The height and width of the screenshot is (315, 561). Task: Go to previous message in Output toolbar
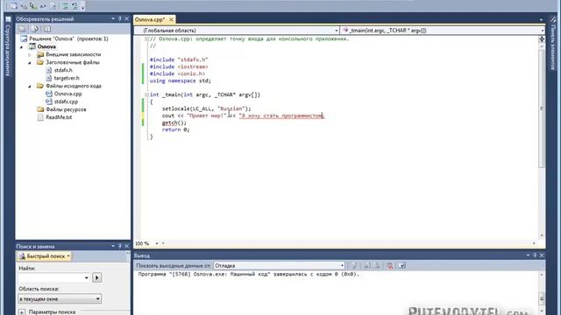[367, 265]
